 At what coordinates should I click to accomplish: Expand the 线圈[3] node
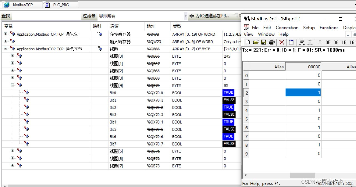(13, 78)
